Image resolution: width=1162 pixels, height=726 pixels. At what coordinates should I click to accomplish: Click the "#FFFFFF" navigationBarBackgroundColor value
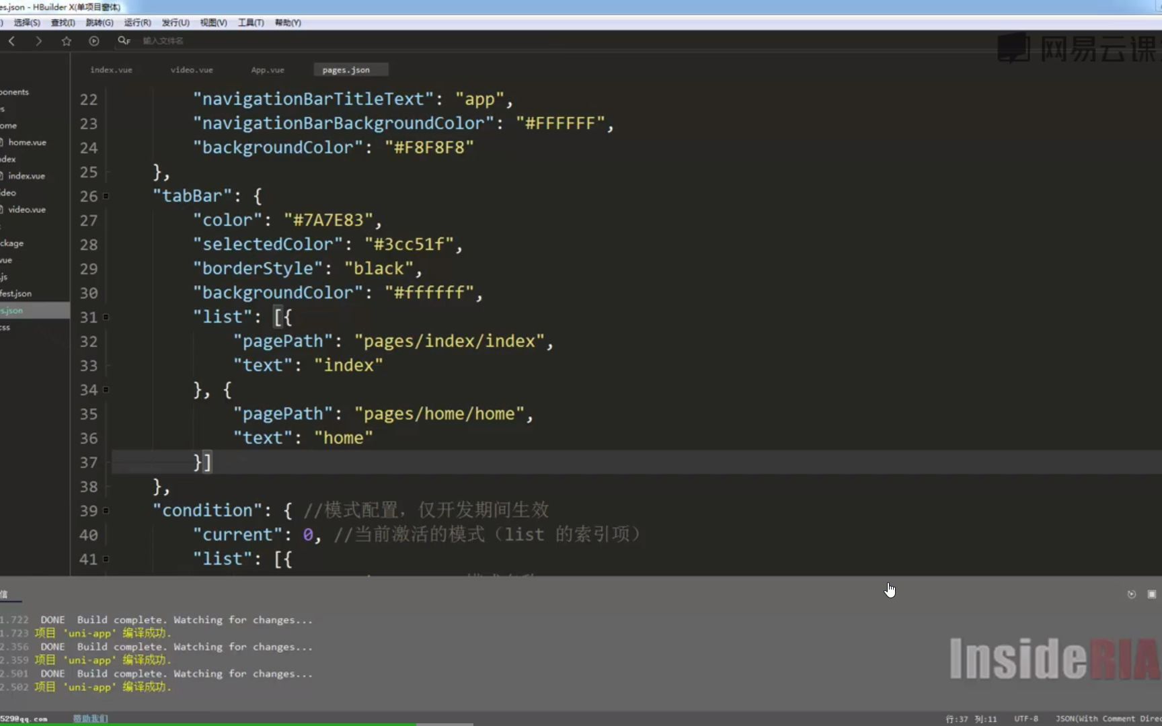click(560, 124)
